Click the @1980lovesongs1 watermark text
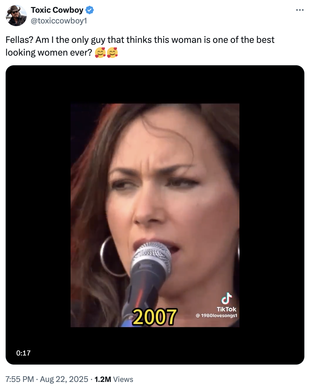Screen dimensions: 311x392 (216, 316)
